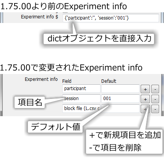Click the Default box containing 001
This screenshot has height=161, width=164.
coord(120,99)
